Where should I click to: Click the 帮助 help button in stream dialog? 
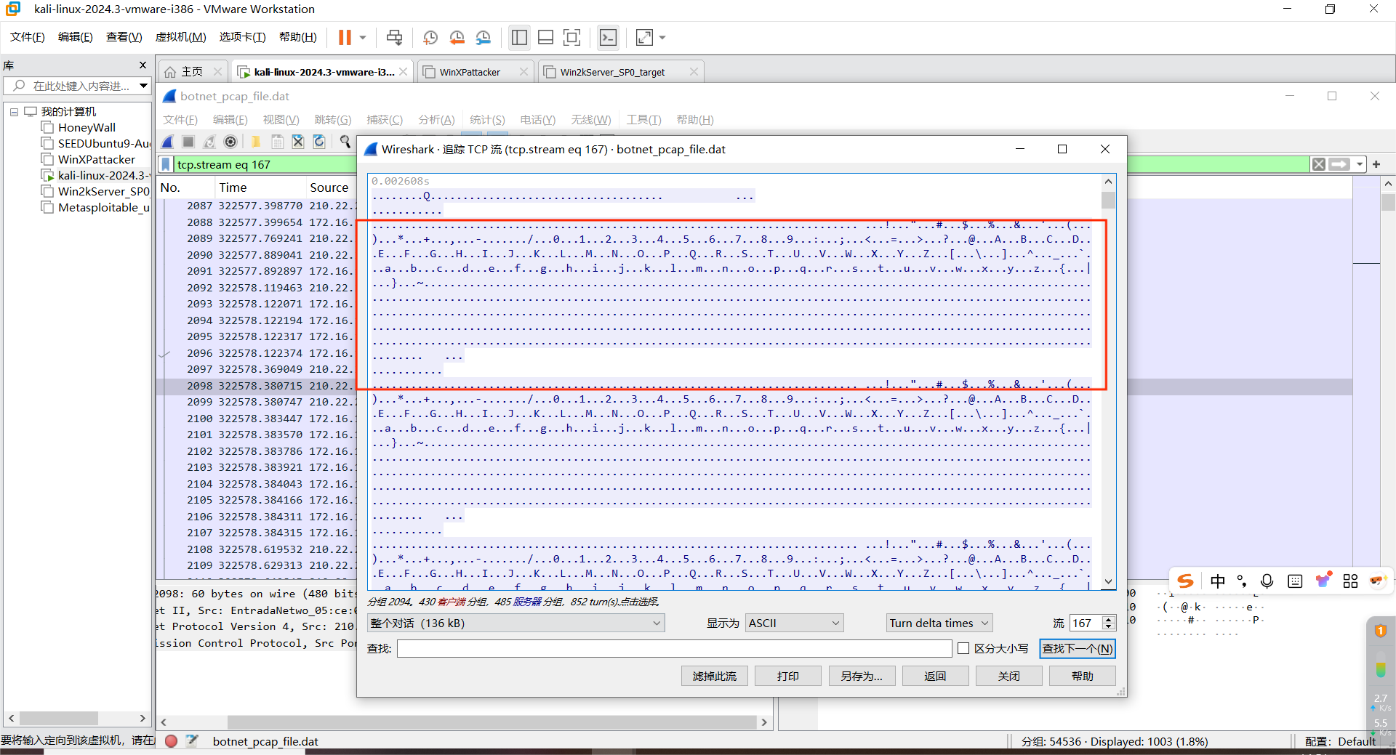1083,677
